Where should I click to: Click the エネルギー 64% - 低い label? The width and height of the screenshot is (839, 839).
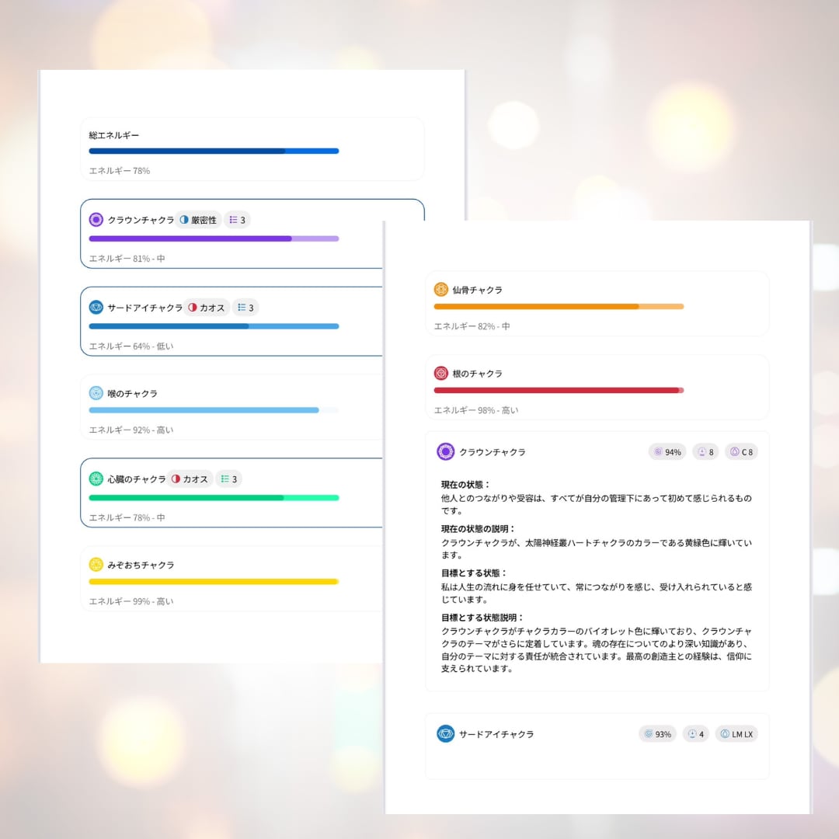131,346
